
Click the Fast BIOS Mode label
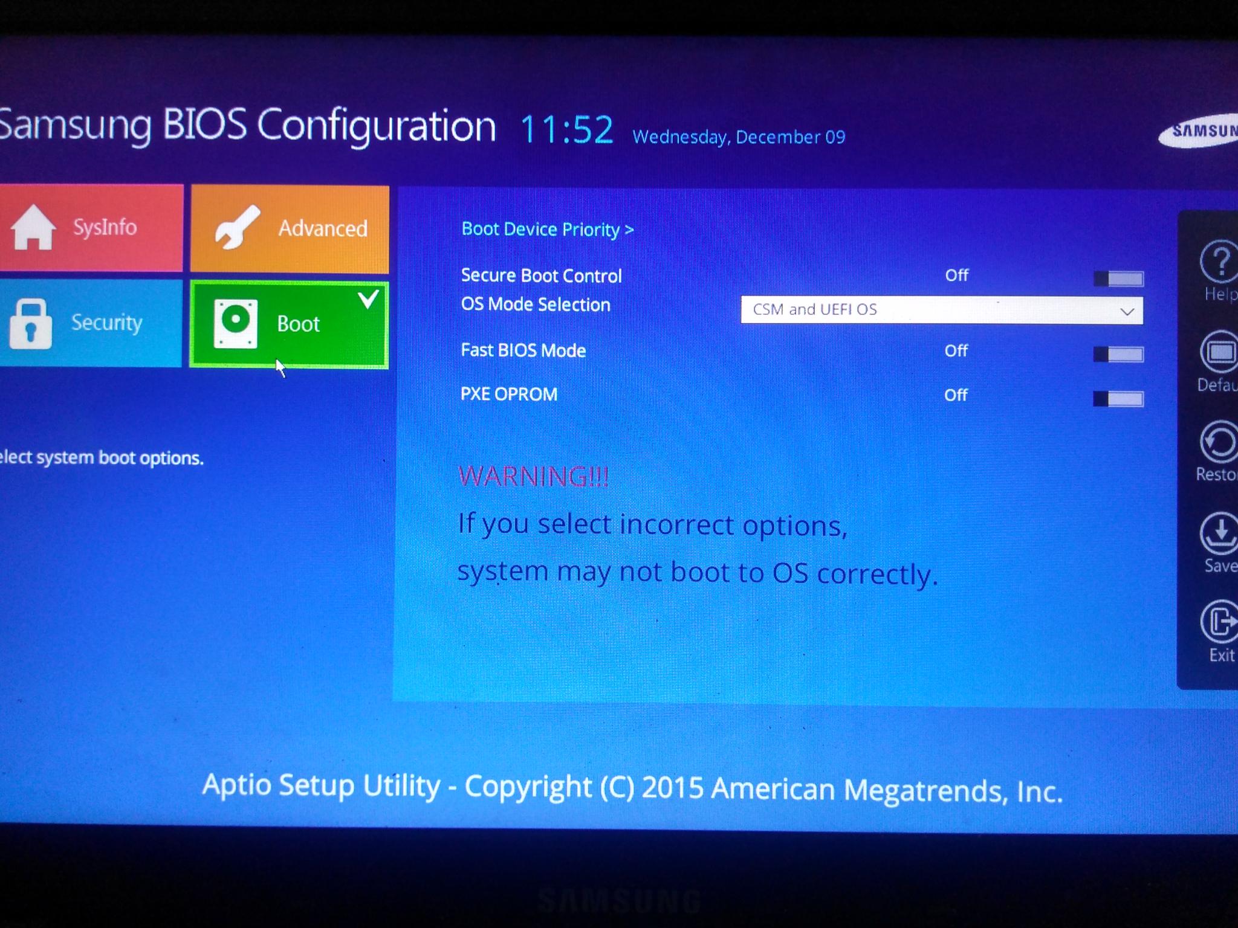pyautogui.click(x=523, y=350)
